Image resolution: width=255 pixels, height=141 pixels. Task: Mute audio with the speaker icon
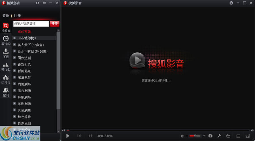182,136
